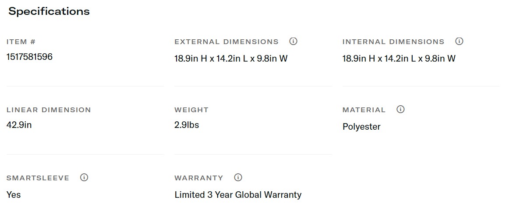
Task: Click the Limited 3 Year Global Warranty text
Action: tap(238, 195)
